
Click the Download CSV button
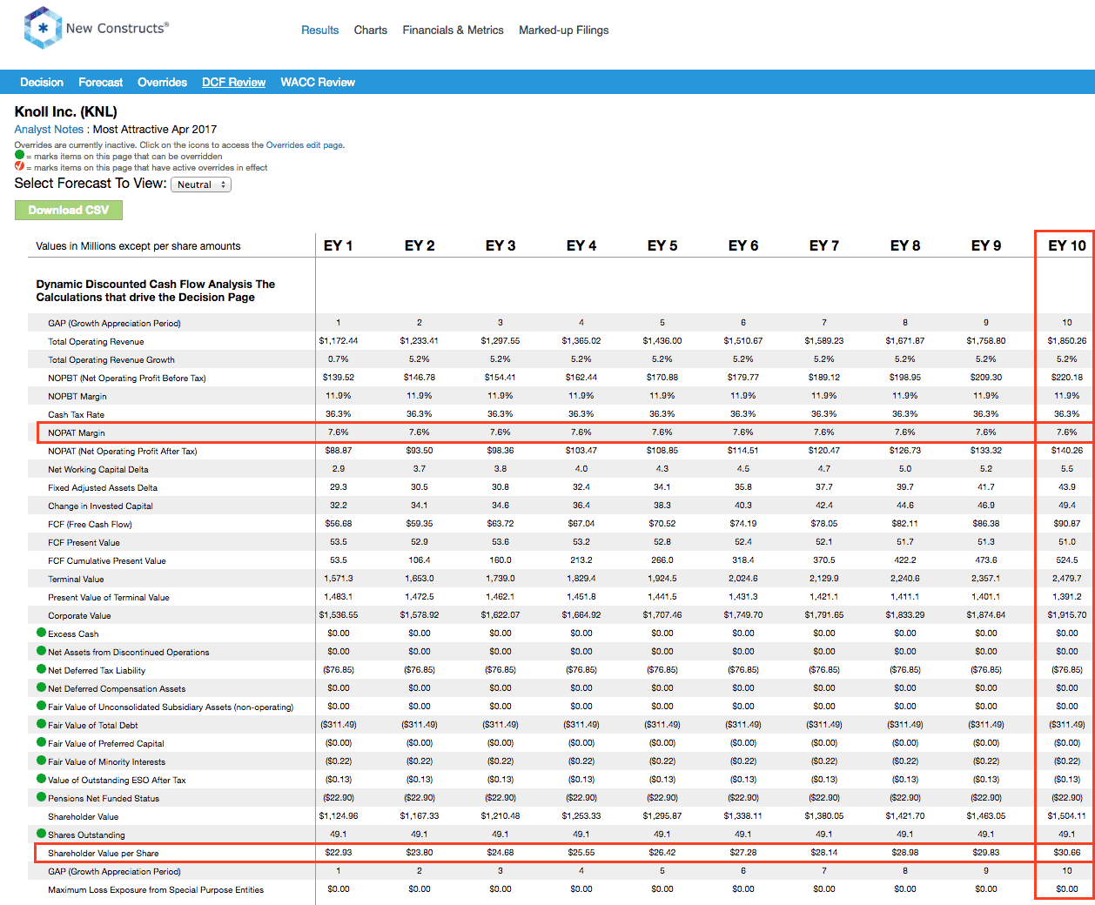[x=69, y=210]
